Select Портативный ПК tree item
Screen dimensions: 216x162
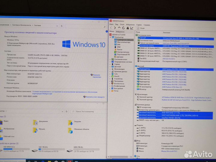click(122, 54)
